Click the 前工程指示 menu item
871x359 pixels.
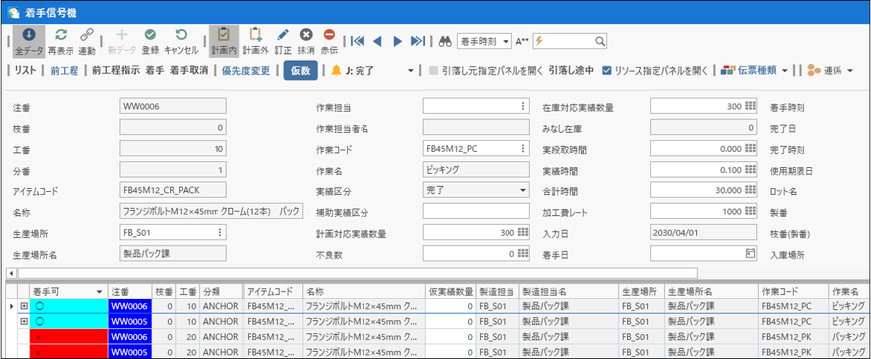pyautogui.click(x=116, y=70)
